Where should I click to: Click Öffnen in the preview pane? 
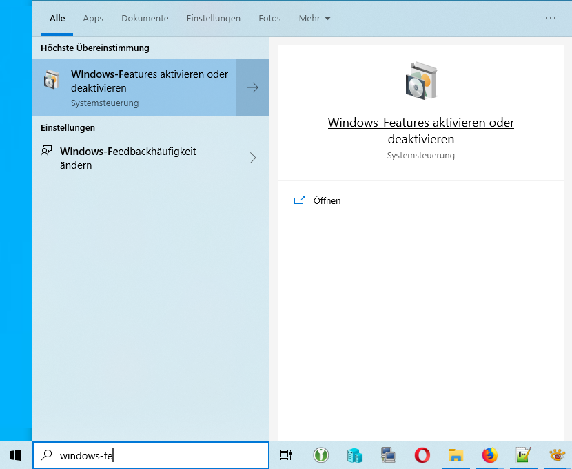point(327,201)
